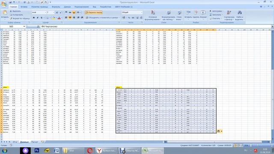Click the formula bar with ФК Чертаново
Viewport: 274px width, 154px height.
[x=155, y=27]
